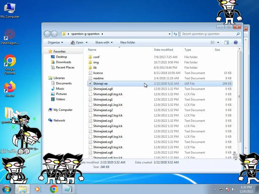Select Libraries in navigation pane
Screen dimensions: 259x194
click(x=59, y=78)
